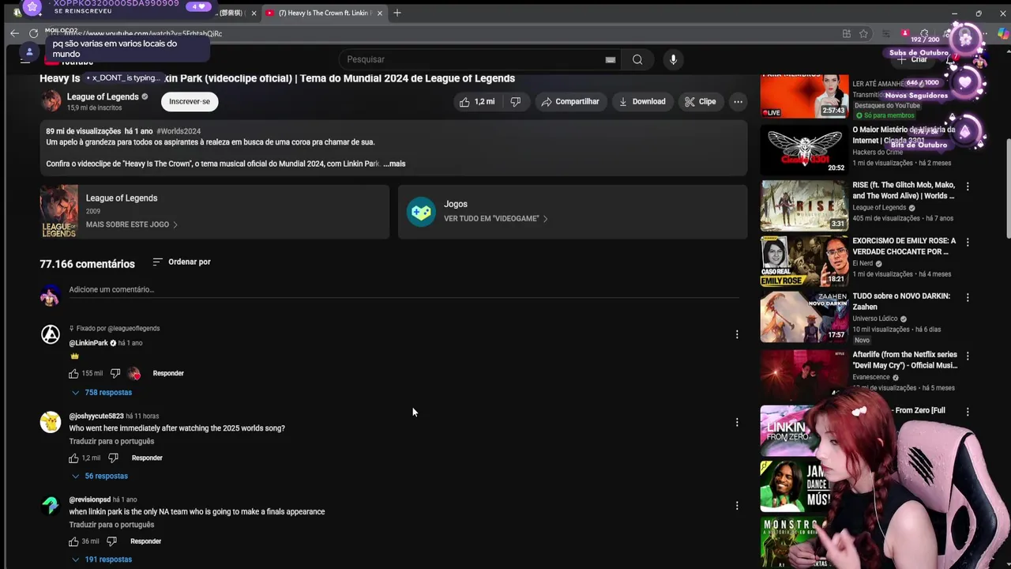Open options for Afterlife video
Image resolution: width=1011 pixels, height=569 pixels.
pos(968,356)
